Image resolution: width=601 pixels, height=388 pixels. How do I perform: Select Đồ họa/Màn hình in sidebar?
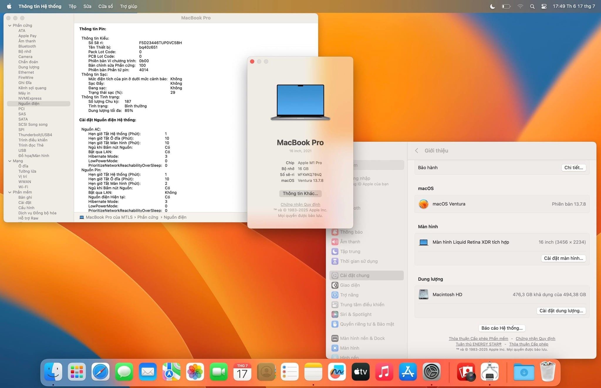[34, 156]
